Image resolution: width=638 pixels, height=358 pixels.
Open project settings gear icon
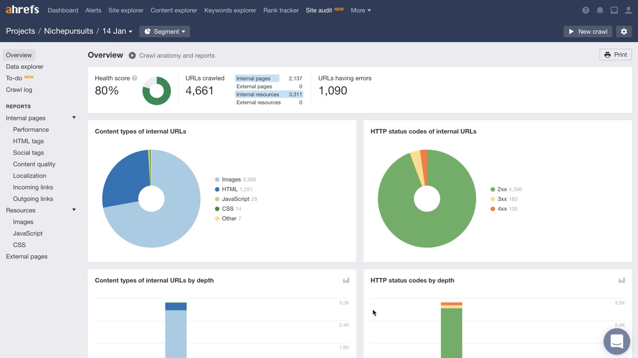624,31
